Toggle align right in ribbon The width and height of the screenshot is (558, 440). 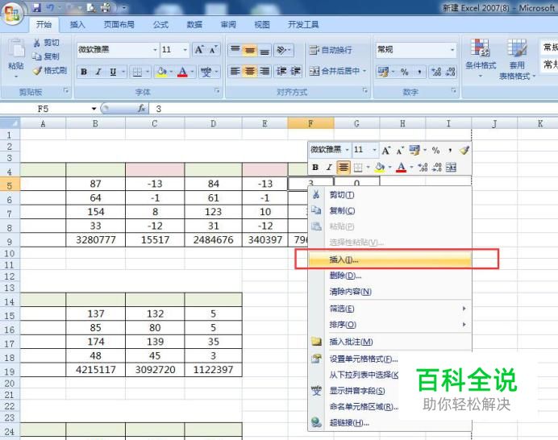[264, 71]
